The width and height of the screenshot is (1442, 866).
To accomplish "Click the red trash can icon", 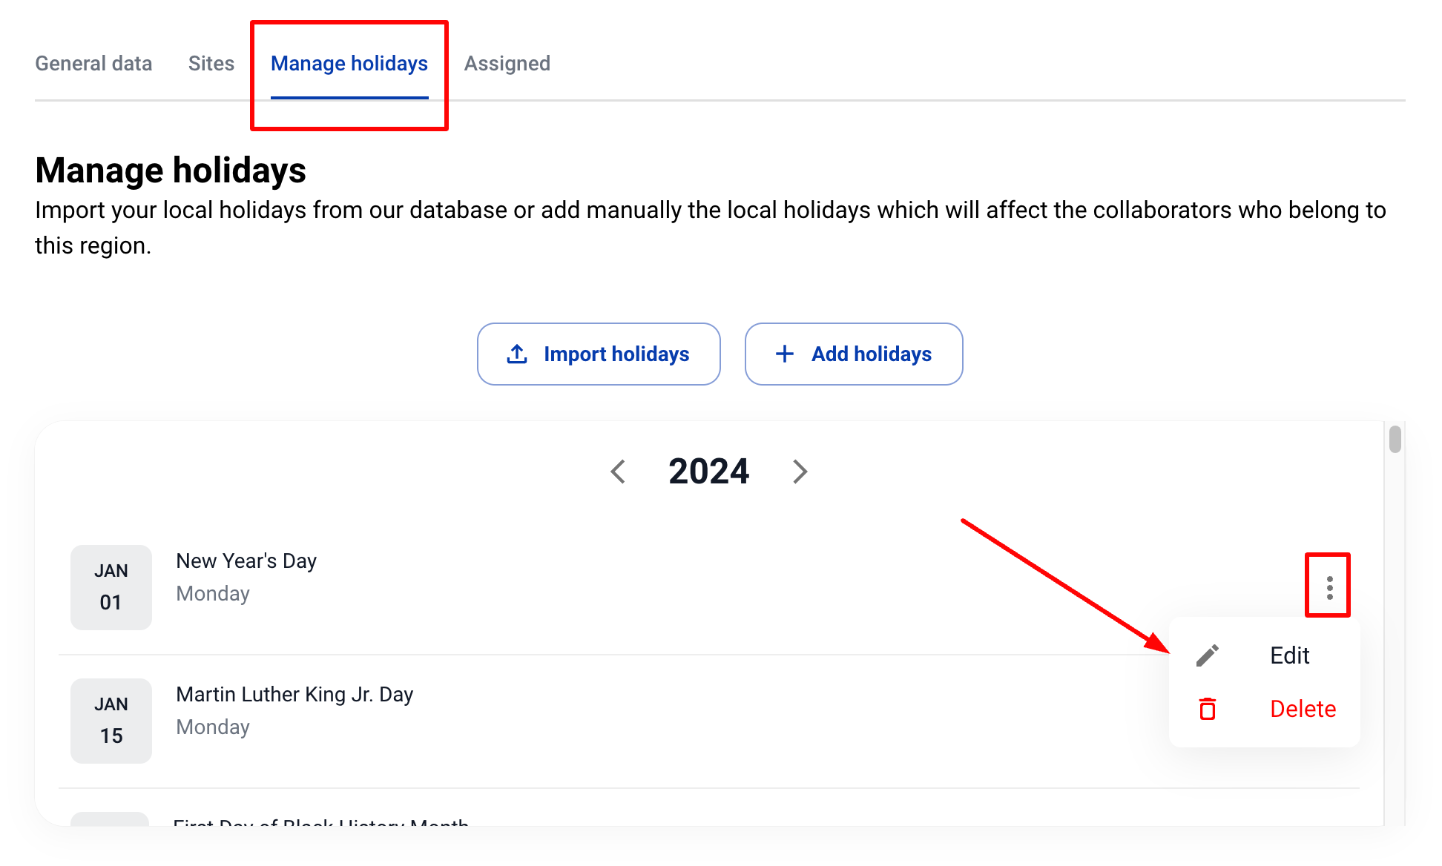I will point(1208,709).
